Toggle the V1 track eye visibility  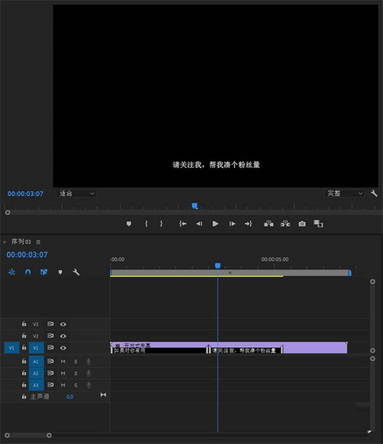coord(63,348)
